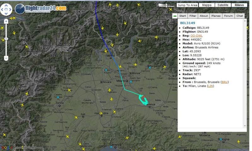252x151 pixels.
Task: Click the Hex 4492EC line
Action: (x=192, y=40)
